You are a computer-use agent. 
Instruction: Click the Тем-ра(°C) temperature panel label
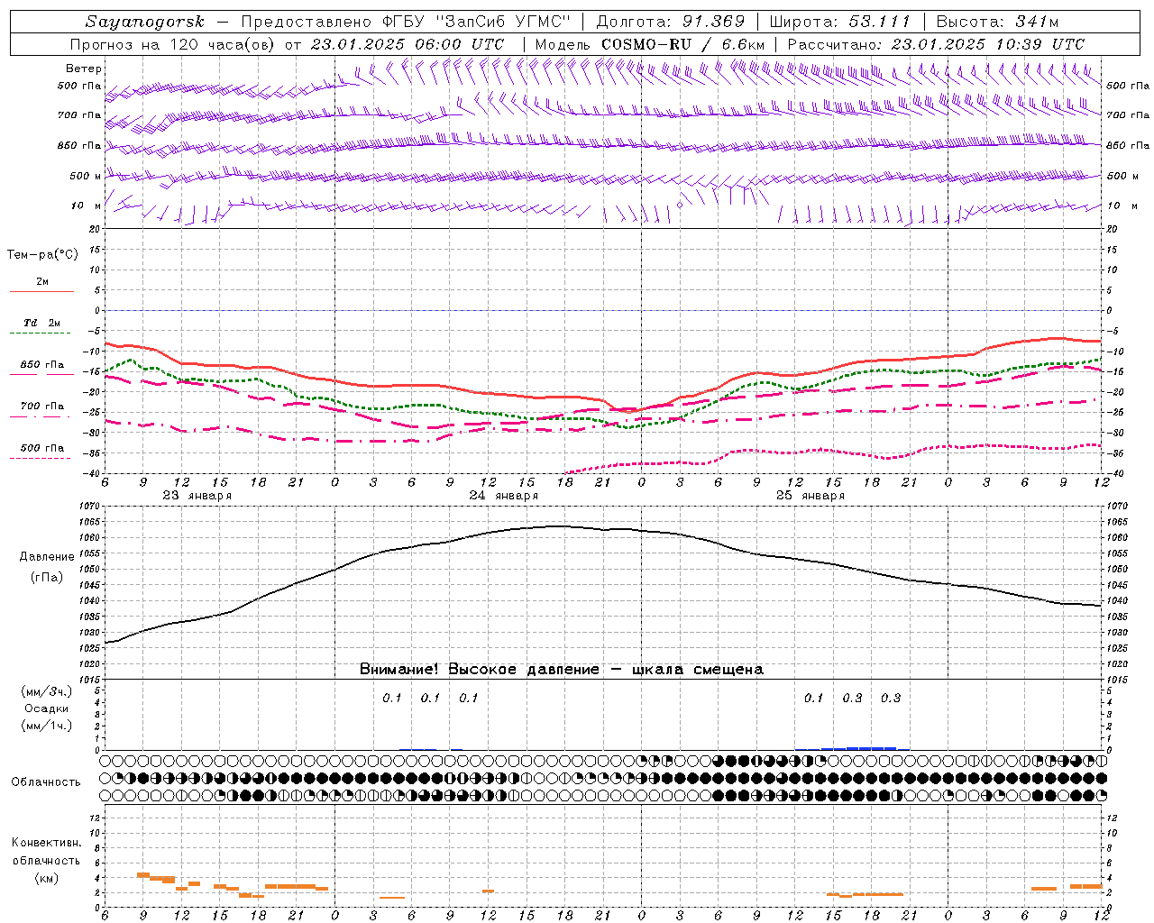(42, 254)
